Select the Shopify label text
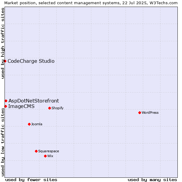 click(57, 108)
